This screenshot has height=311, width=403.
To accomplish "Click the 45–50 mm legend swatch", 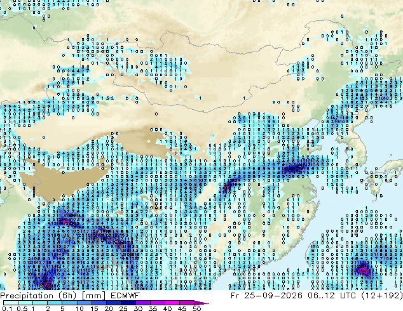I will pyautogui.click(x=187, y=303).
